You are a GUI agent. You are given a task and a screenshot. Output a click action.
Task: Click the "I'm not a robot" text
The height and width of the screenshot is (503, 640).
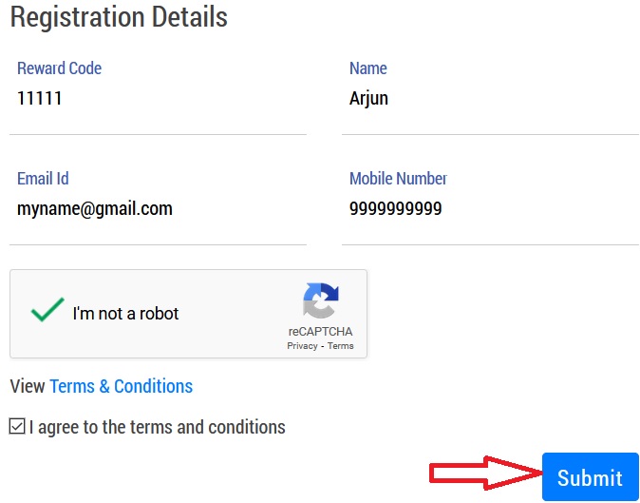pos(125,313)
